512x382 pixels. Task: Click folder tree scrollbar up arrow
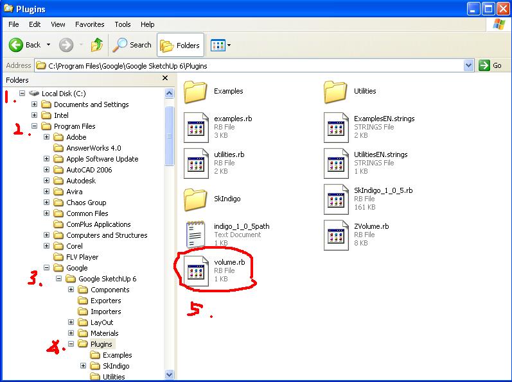[169, 94]
